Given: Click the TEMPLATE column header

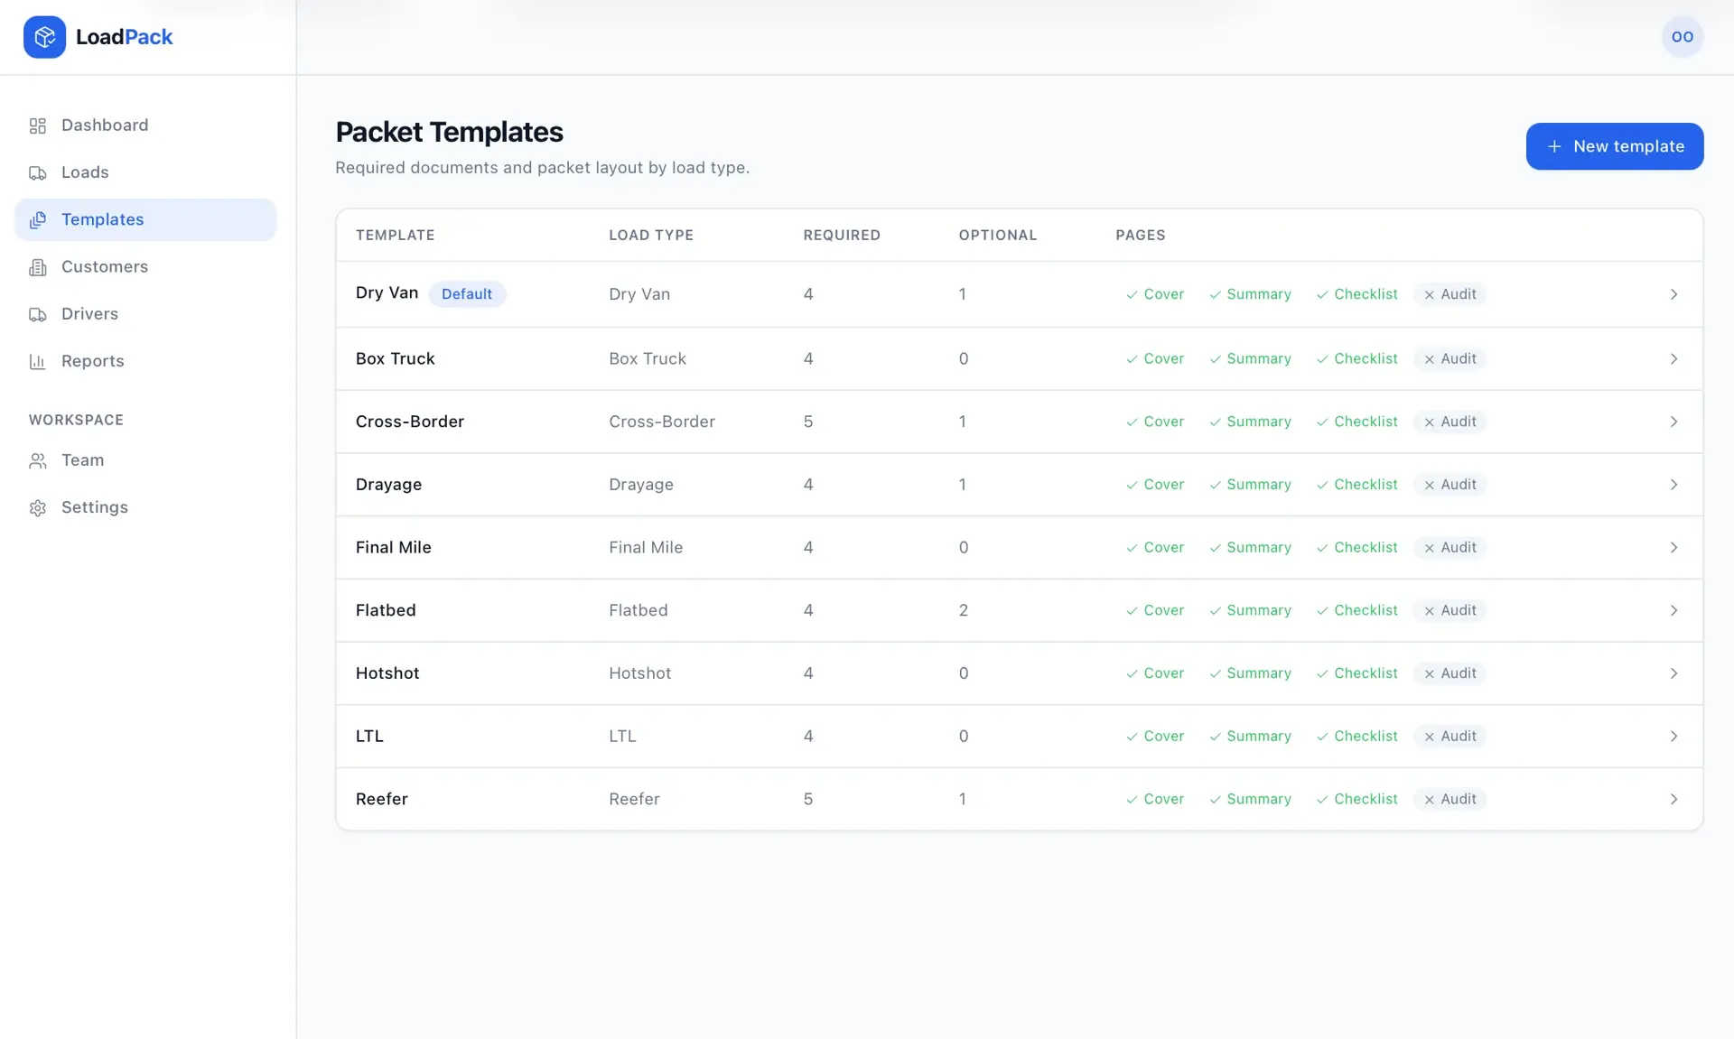Looking at the screenshot, I should coord(395,235).
